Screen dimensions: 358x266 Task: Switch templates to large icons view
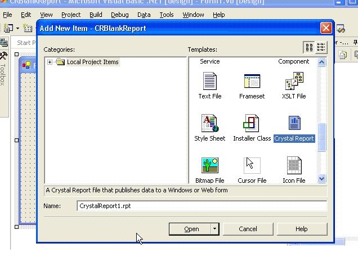(x=308, y=47)
